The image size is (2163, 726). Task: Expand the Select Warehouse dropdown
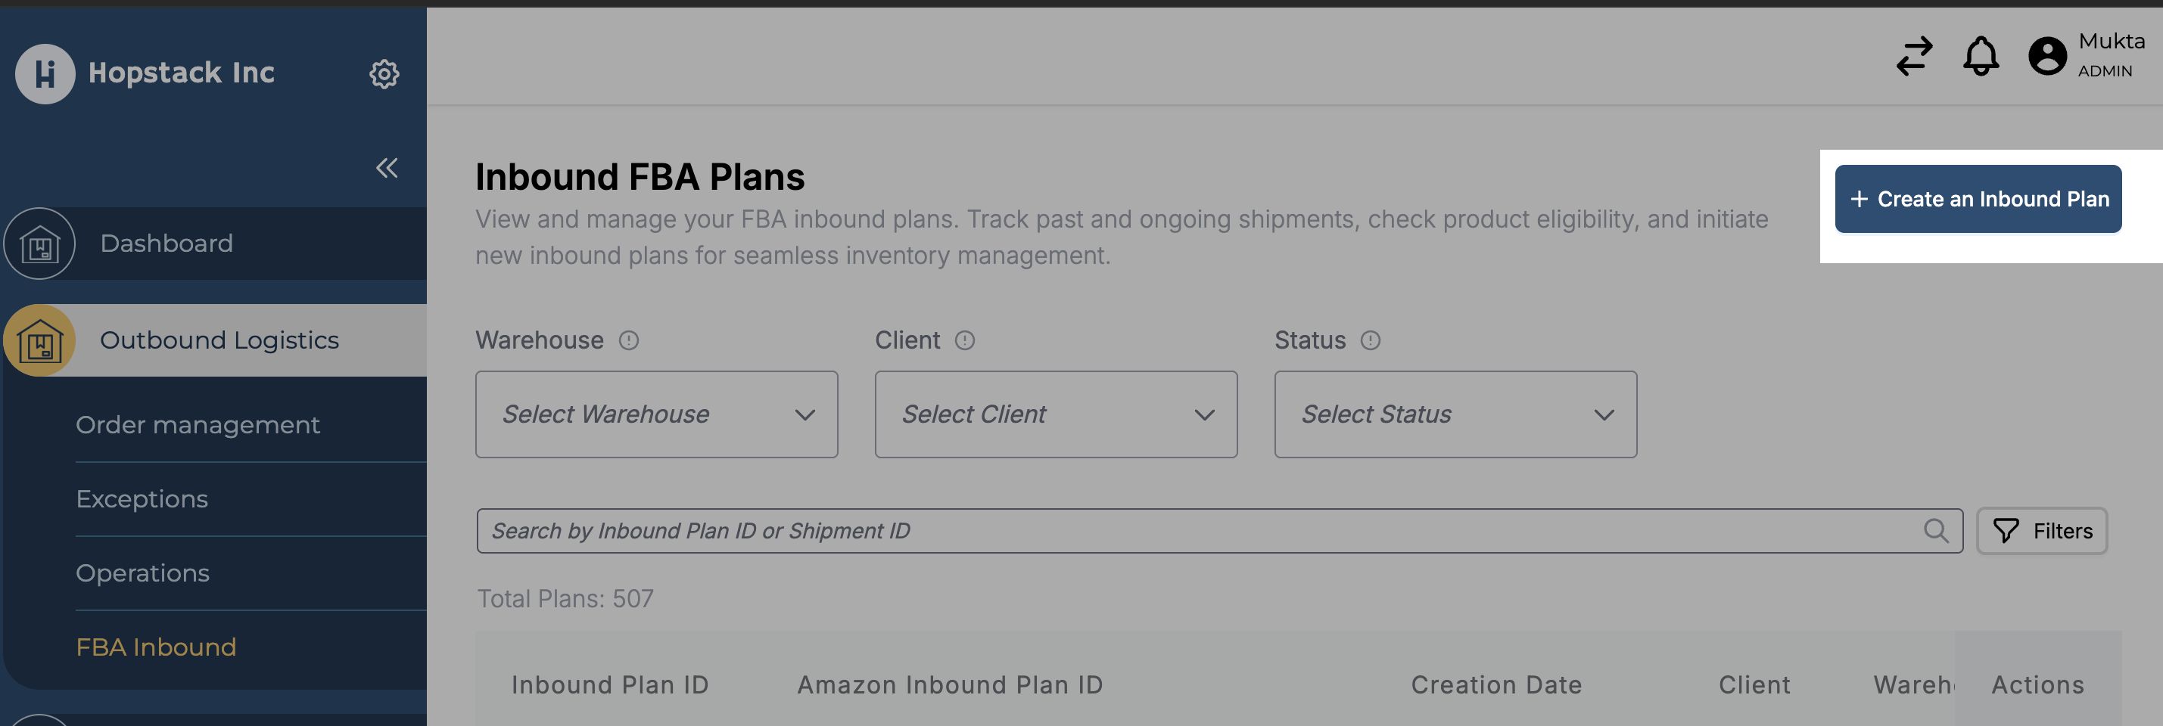tap(657, 414)
